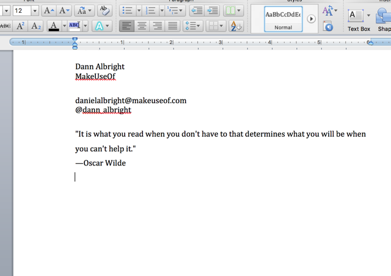This screenshot has width=391, height=276.
Task: Open the bullet style dropdown arrow
Action: pos(139,10)
